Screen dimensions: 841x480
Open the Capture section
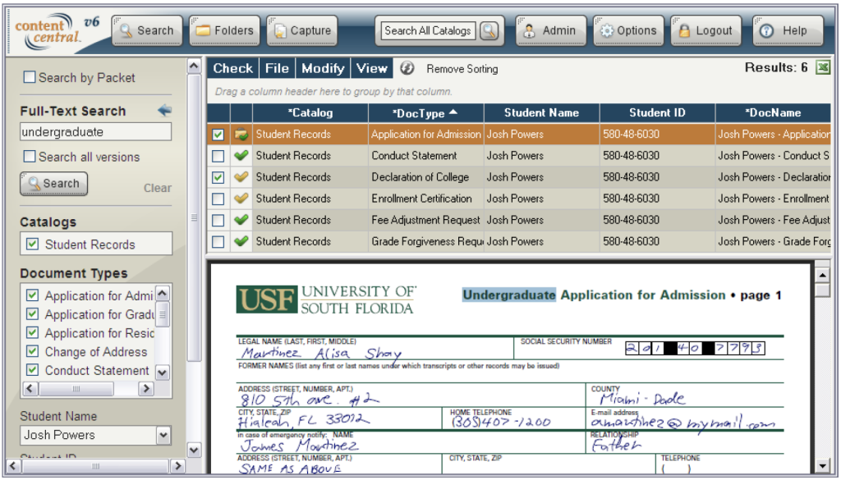(302, 30)
